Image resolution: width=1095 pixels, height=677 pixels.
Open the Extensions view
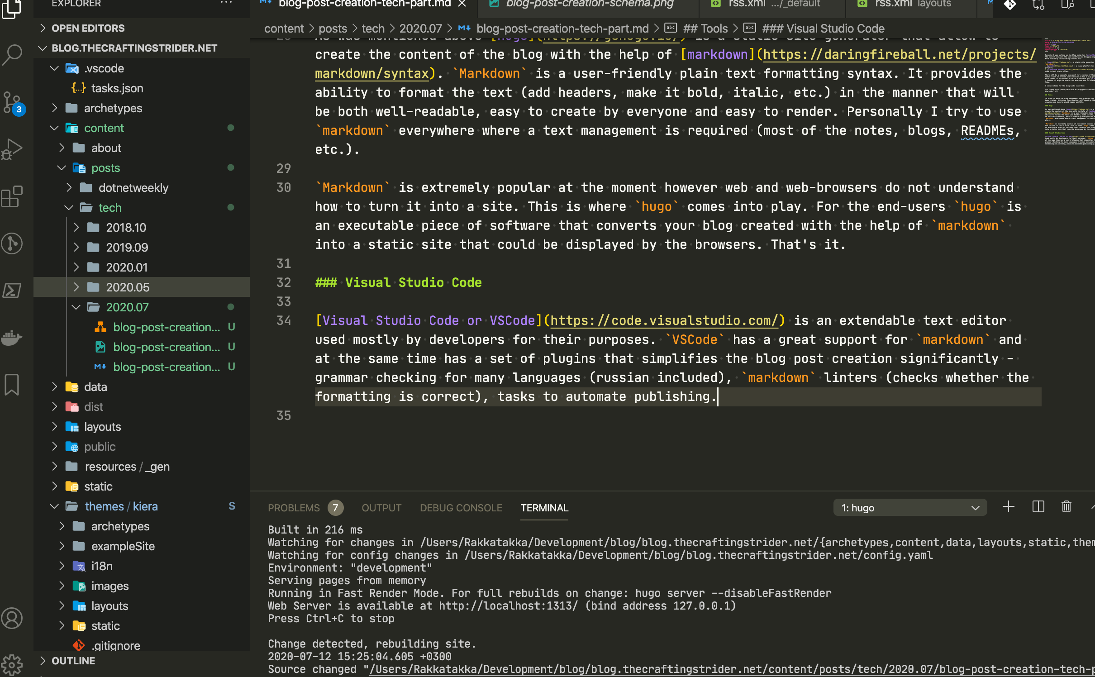12,196
